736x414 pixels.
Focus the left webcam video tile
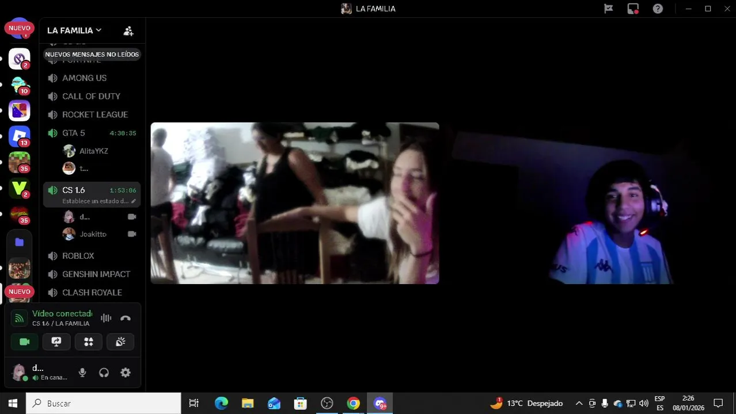coord(295,203)
